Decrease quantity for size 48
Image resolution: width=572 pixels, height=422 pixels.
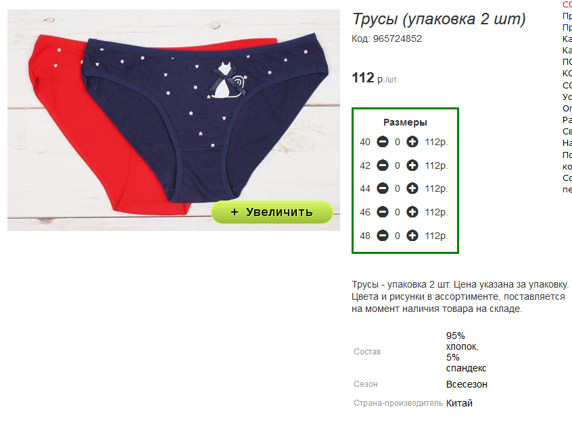(382, 236)
